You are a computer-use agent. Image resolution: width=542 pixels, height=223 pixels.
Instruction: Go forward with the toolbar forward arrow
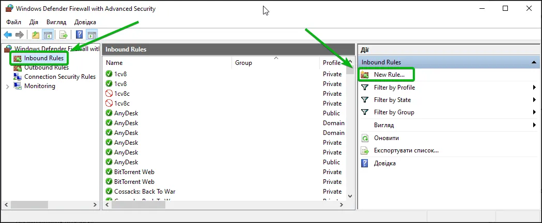(x=20, y=35)
